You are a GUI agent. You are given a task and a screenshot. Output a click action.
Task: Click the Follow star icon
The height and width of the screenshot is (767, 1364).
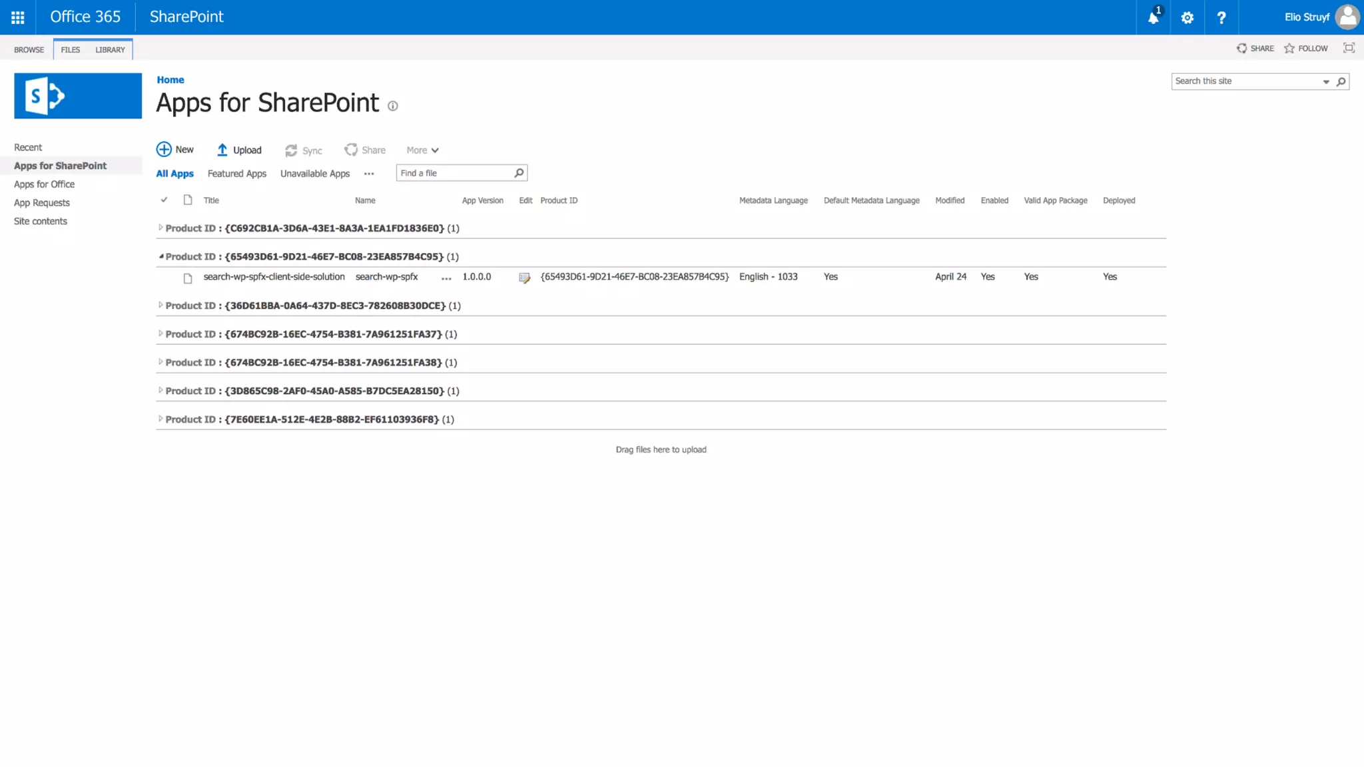(1289, 49)
